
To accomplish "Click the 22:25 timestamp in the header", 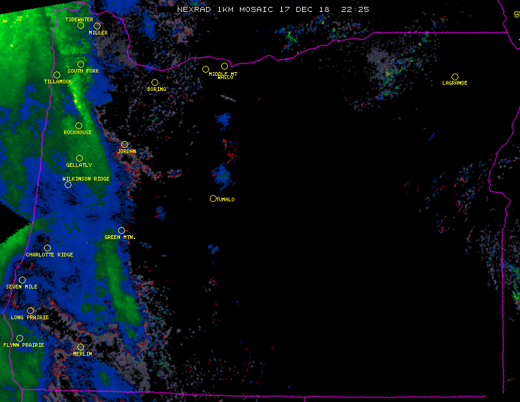I will [355, 9].
